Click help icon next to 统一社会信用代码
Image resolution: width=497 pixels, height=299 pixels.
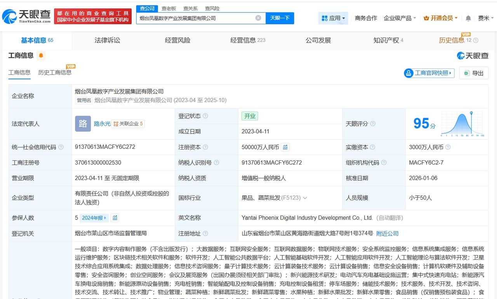(61, 147)
